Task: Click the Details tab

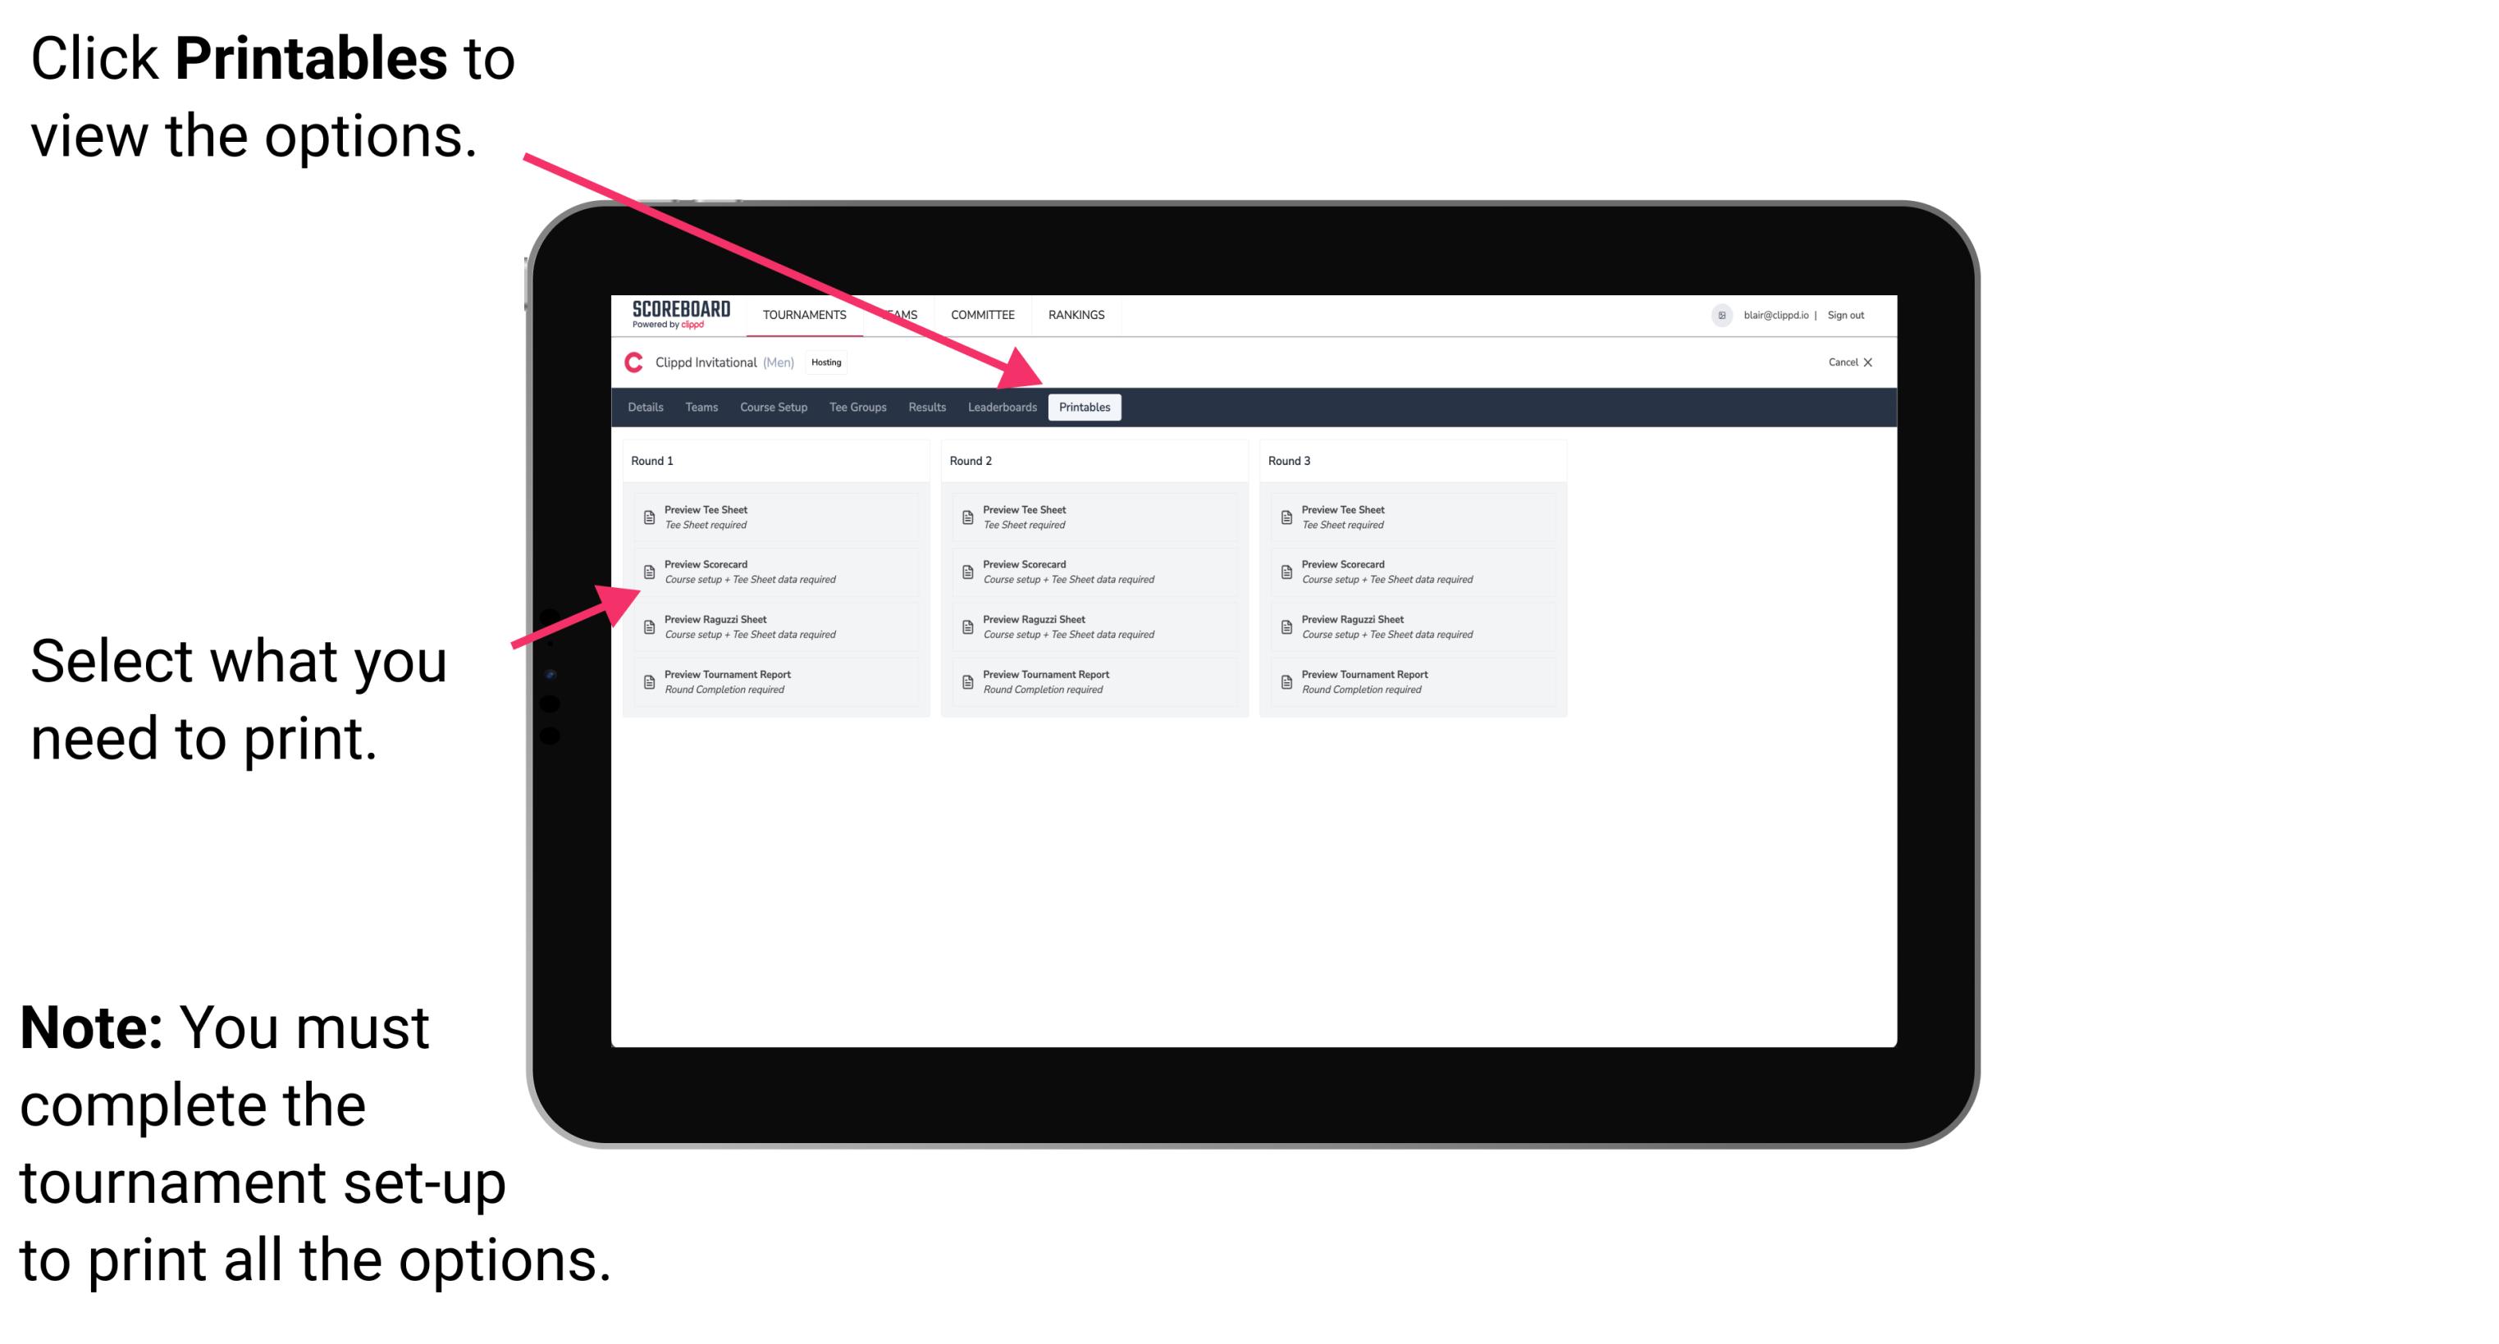Action: click(x=644, y=408)
